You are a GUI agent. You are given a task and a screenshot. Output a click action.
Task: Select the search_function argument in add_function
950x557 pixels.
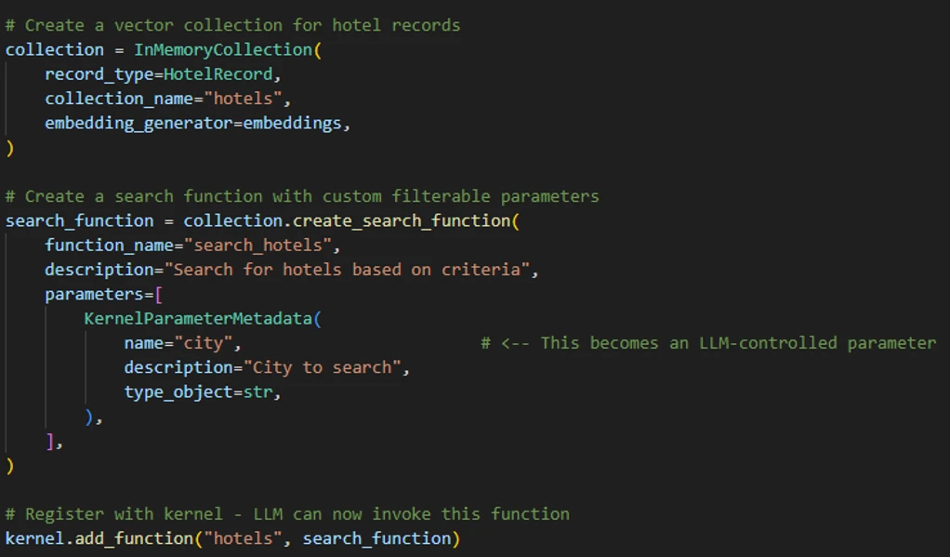coord(376,538)
